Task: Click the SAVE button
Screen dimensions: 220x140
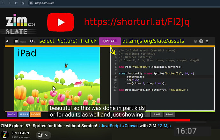Action: [x=157, y=114]
